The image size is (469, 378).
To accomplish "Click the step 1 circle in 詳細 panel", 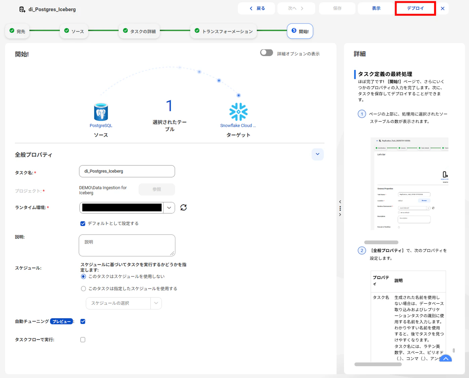I will pyautogui.click(x=362, y=114).
